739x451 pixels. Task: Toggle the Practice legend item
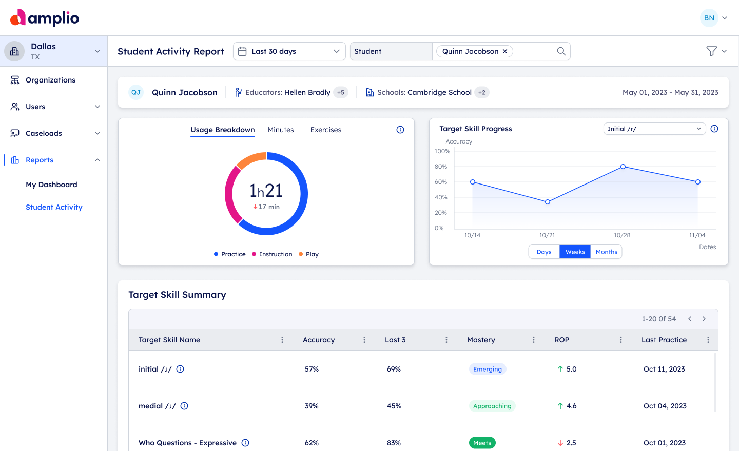coord(229,254)
